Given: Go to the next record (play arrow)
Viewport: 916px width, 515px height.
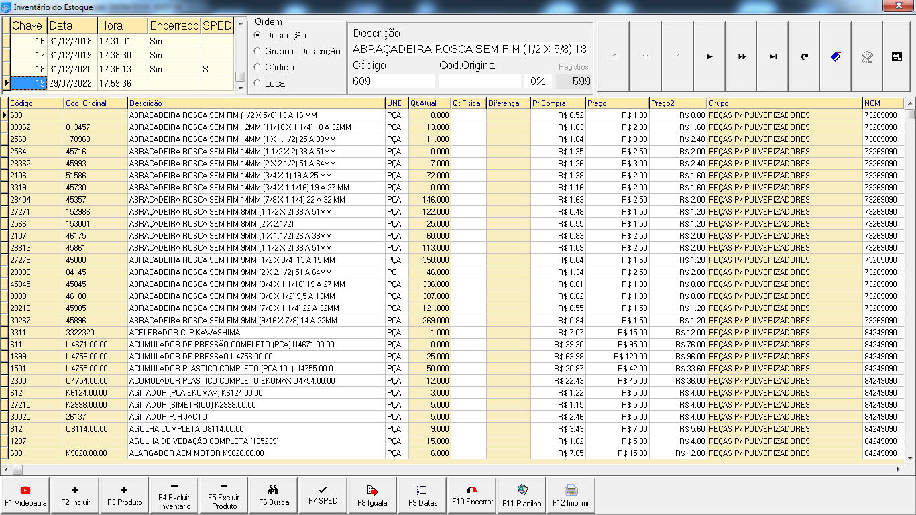Looking at the screenshot, I should pos(709,57).
